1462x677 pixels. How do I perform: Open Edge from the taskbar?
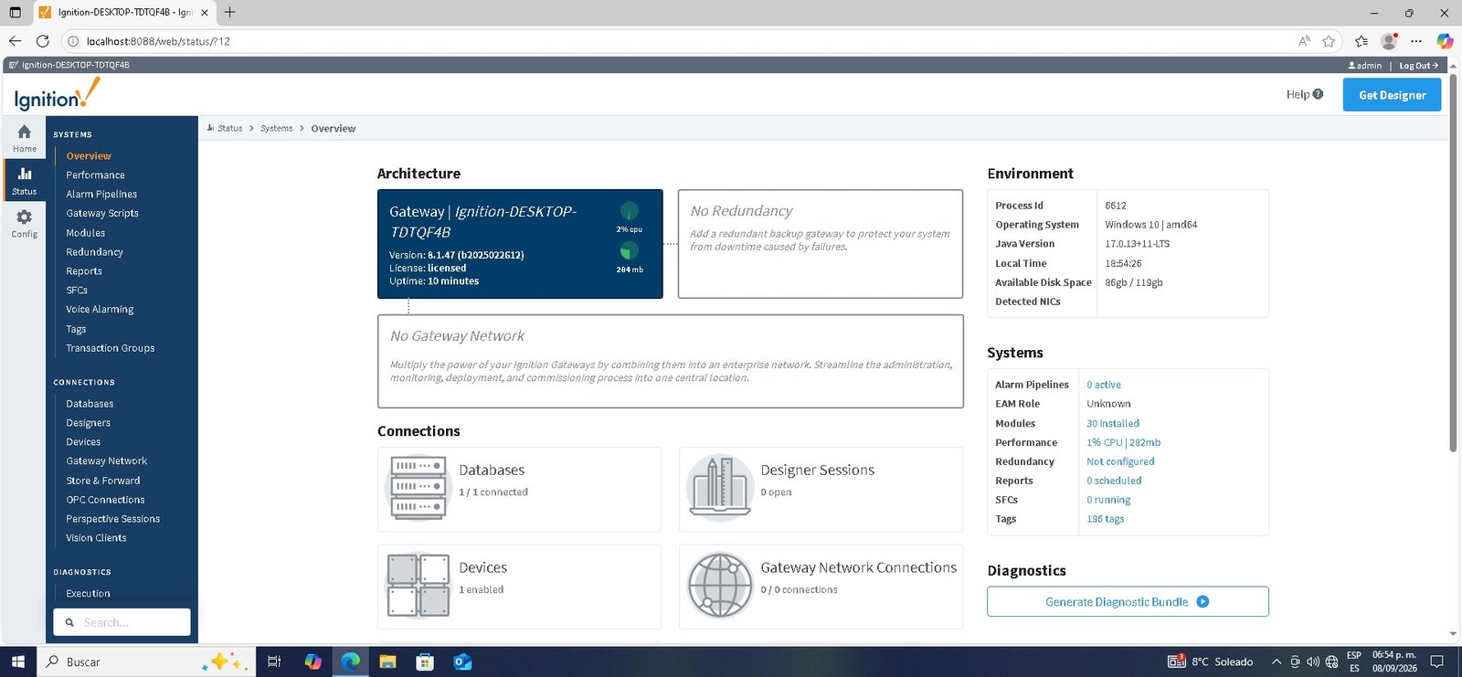(351, 661)
